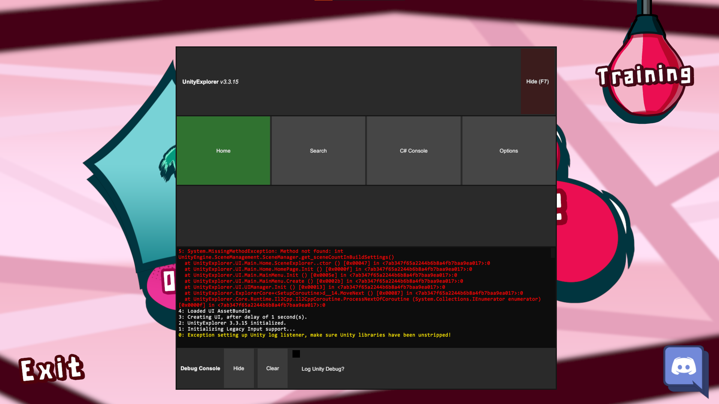This screenshot has width=719, height=404.
Task: Select the Loaded UI AssetBundle log entry
Action: click(215, 311)
